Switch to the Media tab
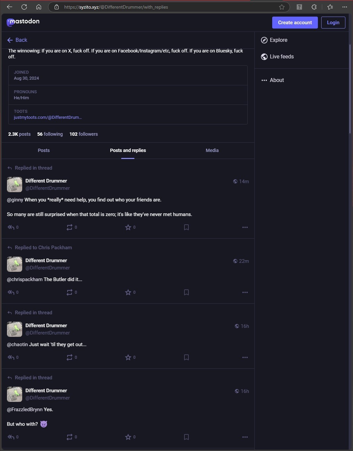Image resolution: width=353 pixels, height=451 pixels. coord(212,150)
